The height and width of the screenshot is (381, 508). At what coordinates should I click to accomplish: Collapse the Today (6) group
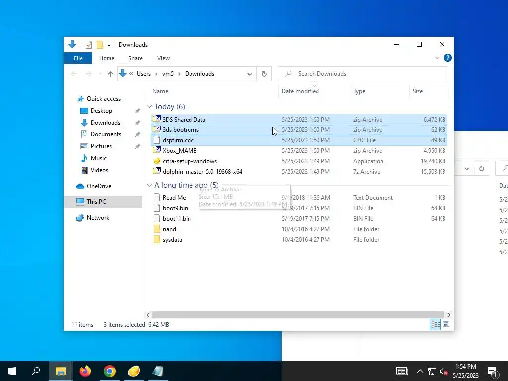(x=149, y=107)
